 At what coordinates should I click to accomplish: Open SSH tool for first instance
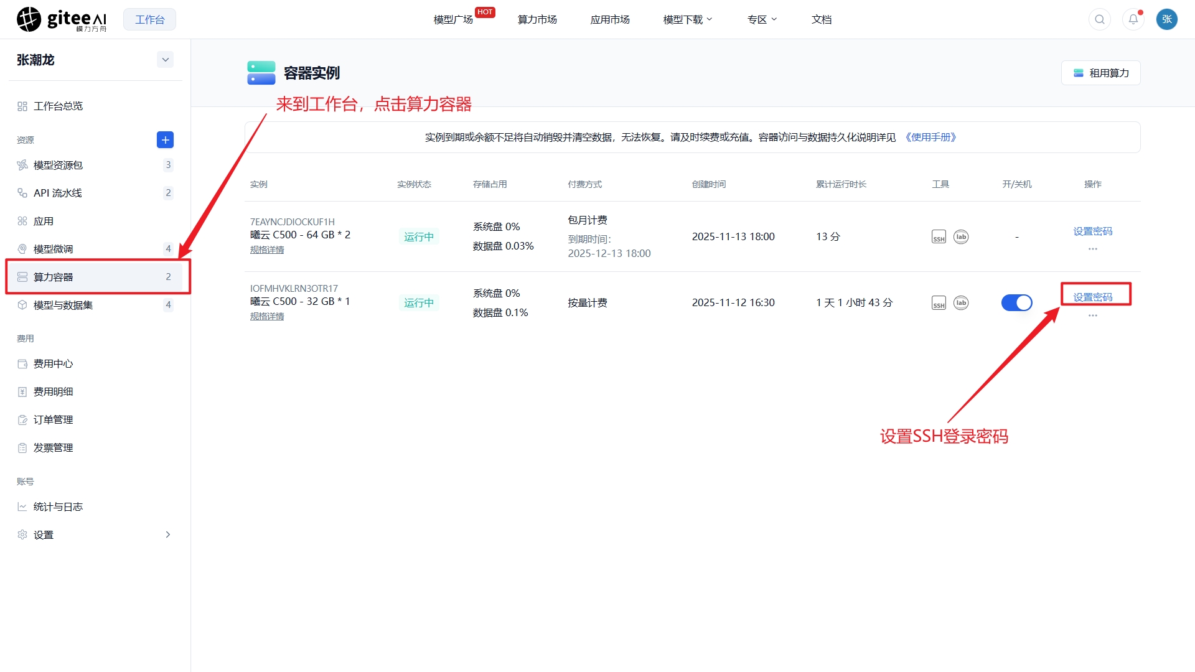tap(939, 237)
